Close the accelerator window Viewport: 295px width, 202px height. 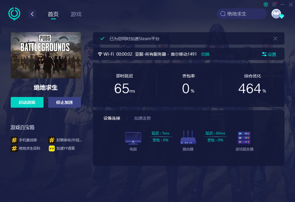click(x=291, y=4)
